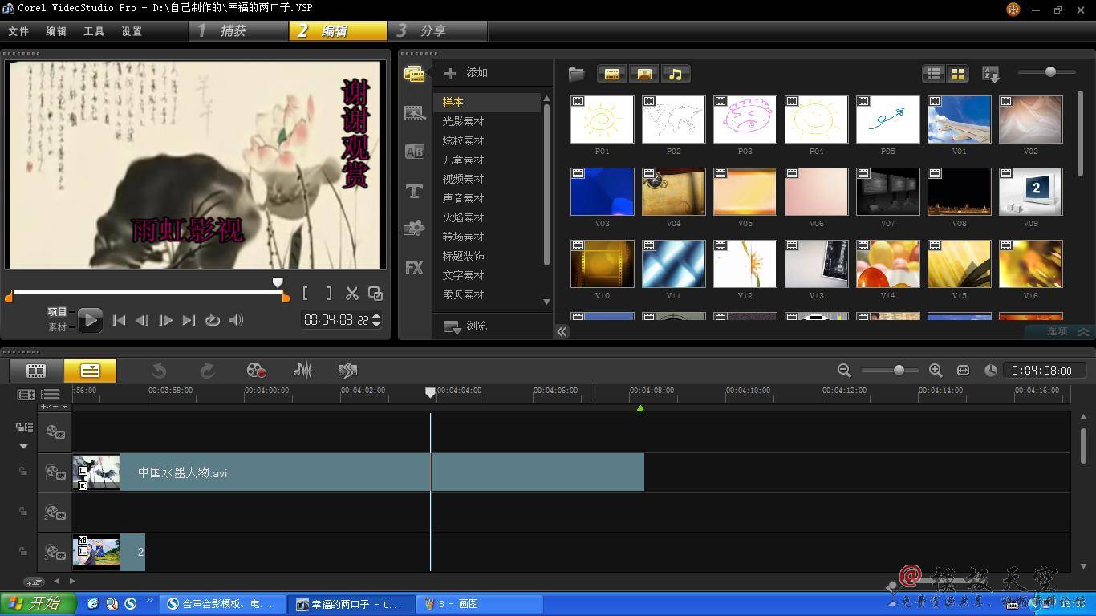Screen dimensions: 1096x616
Task: Toggle repeat playback
Action: click(x=212, y=320)
